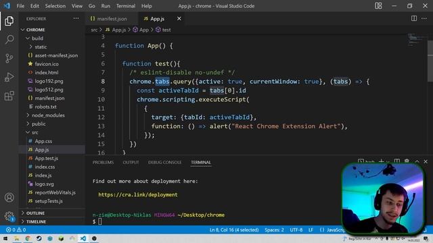The image size is (433, 243).
Task: Open Windows Start menu
Action: pos(5,238)
